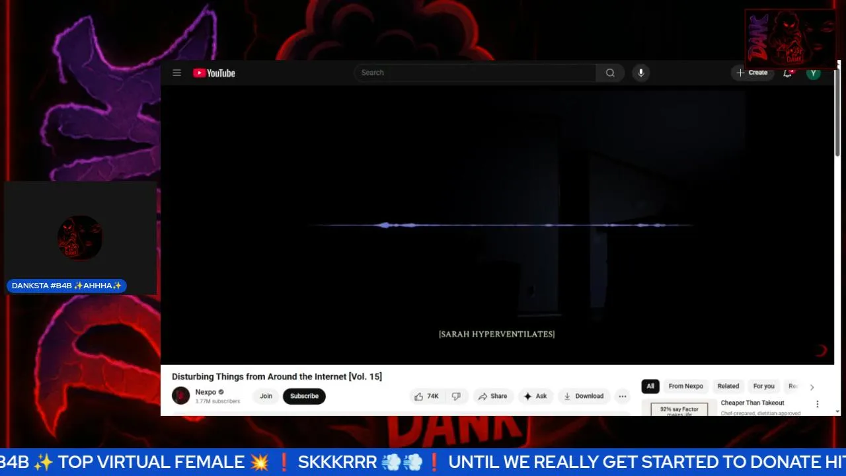Select the All filter chip
The height and width of the screenshot is (476, 846).
click(650, 386)
